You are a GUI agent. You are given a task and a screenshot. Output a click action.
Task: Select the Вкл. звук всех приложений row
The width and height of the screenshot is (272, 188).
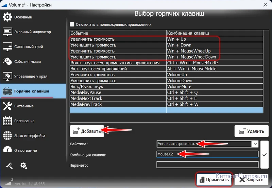coord(167,69)
